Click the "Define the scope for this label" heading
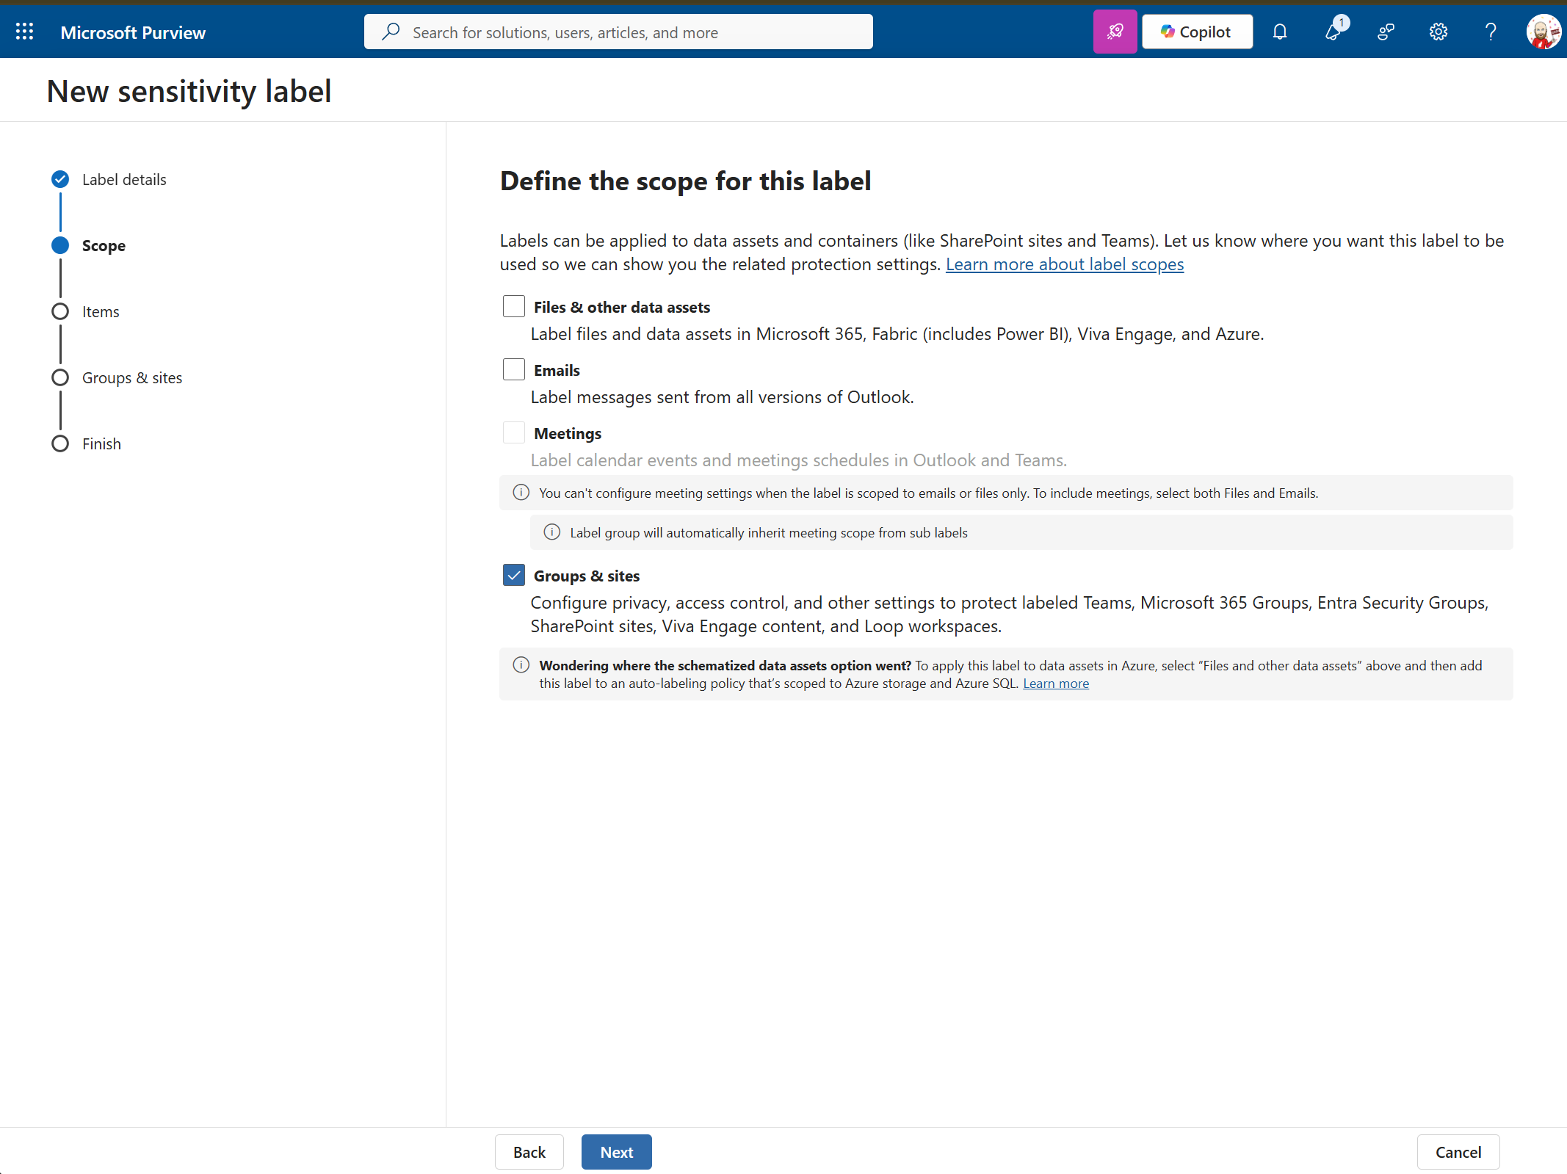1567x1174 pixels. (x=686, y=181)
